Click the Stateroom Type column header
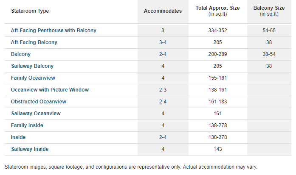This screenshot has height=175, width=296. point(30,11)
